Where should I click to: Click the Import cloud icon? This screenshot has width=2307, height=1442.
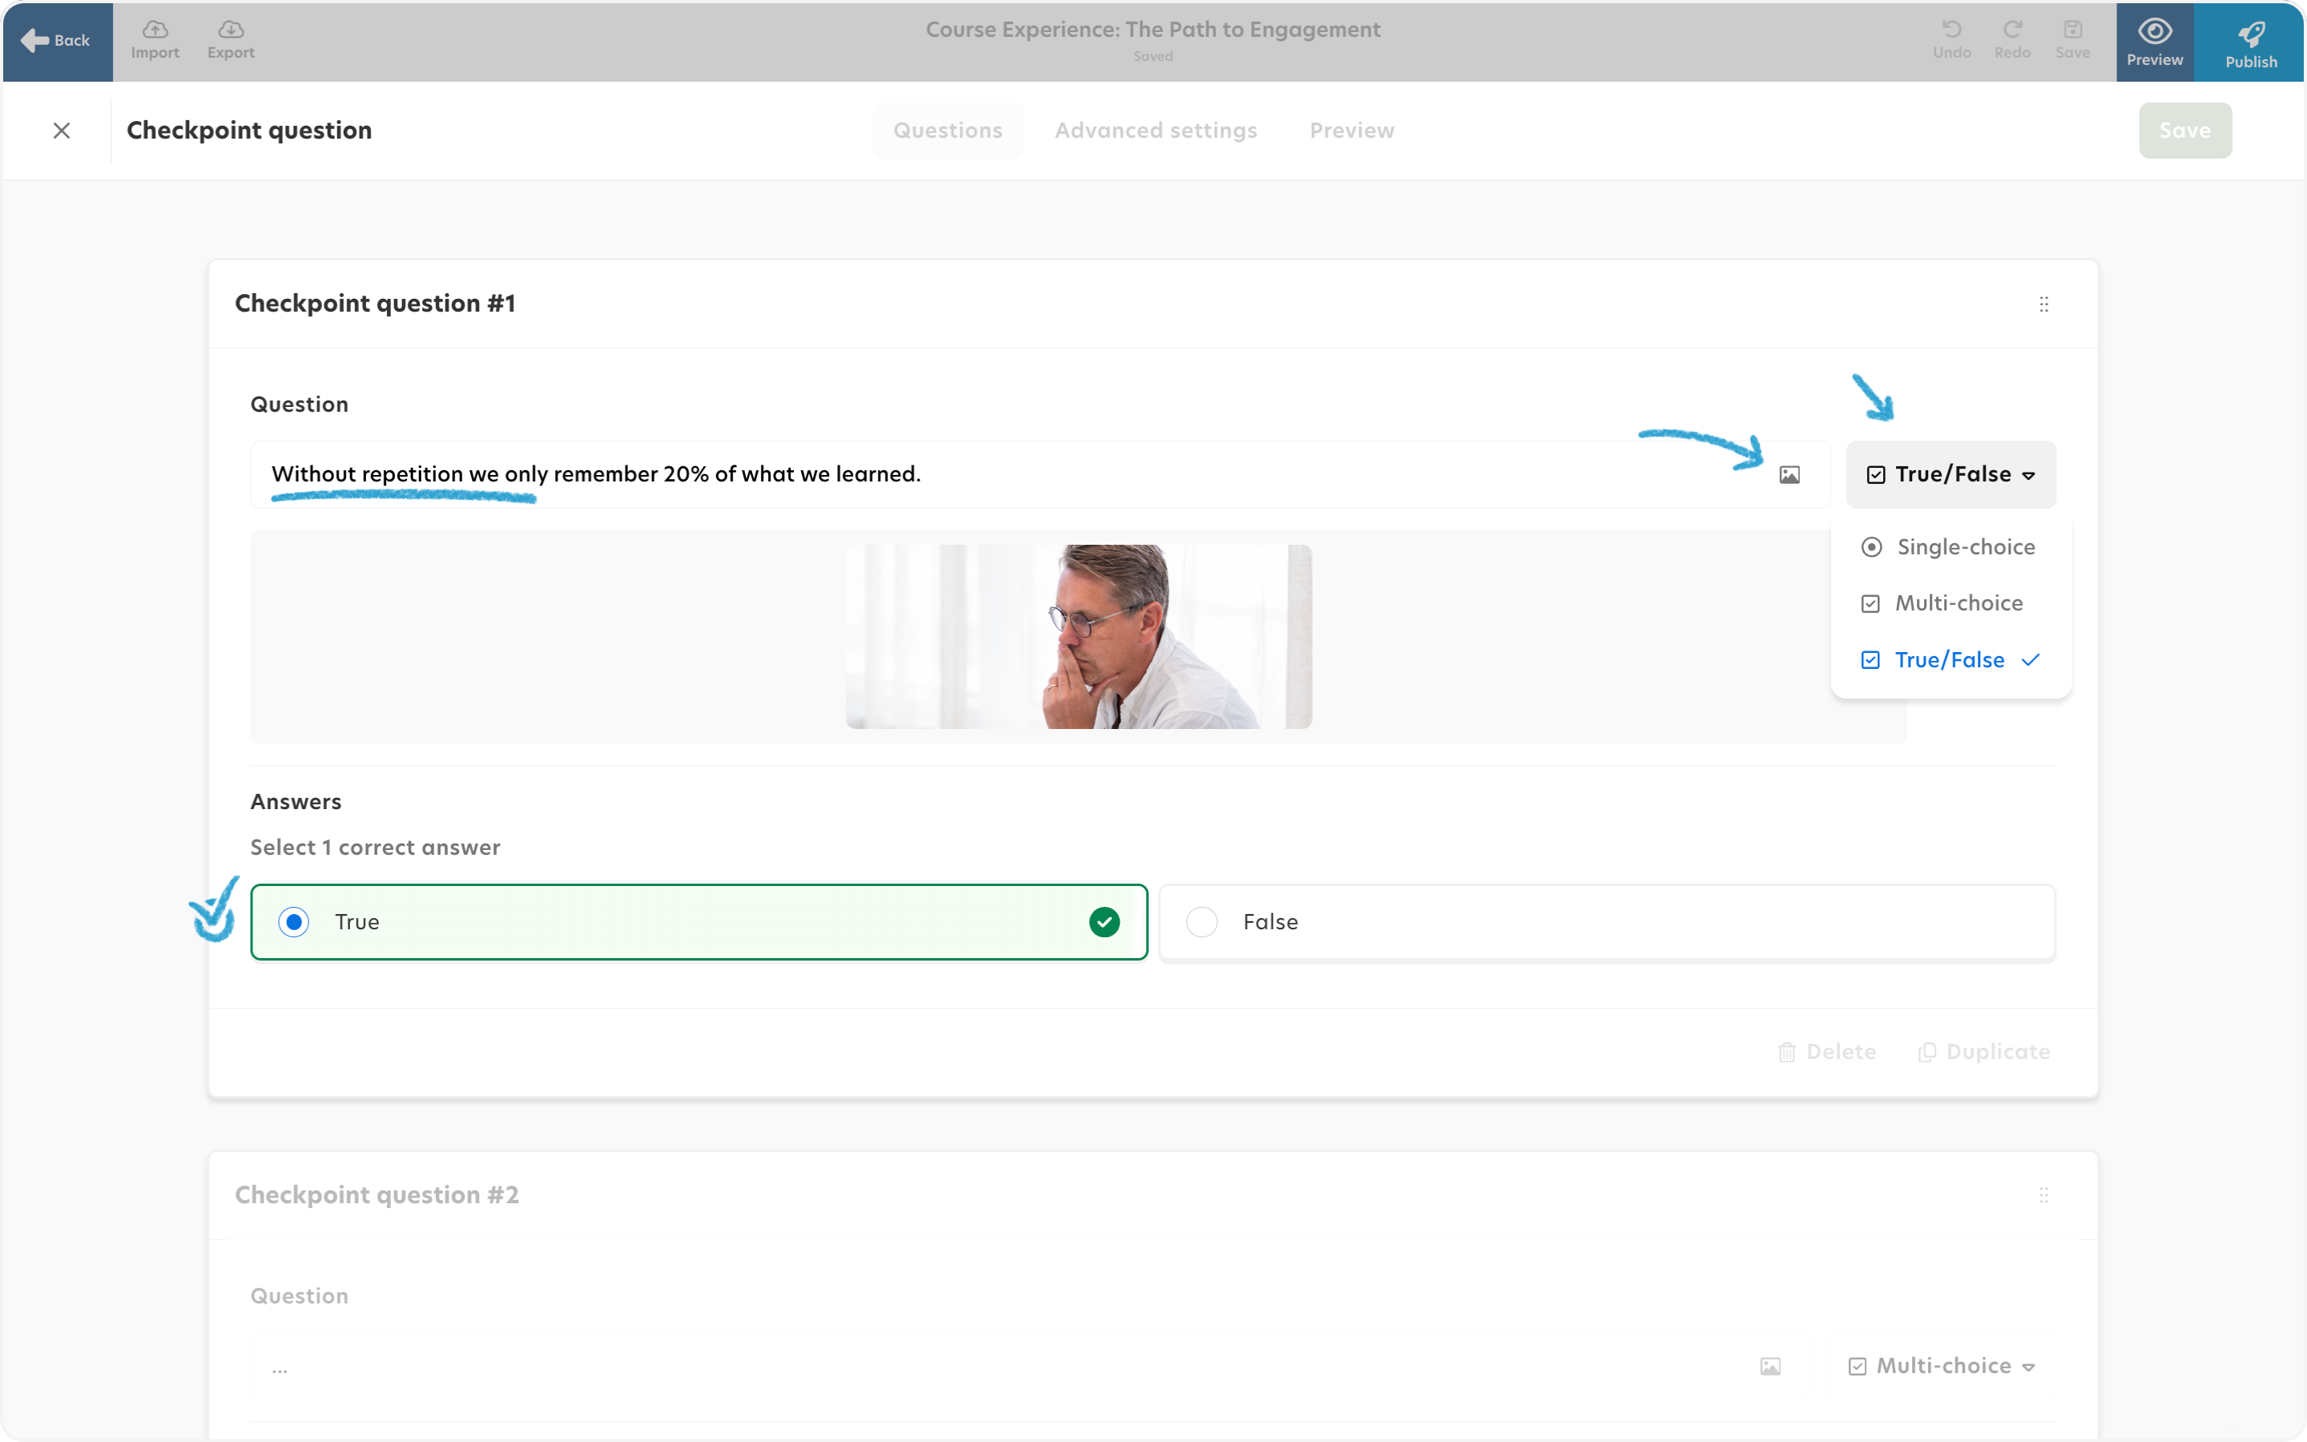pyautogui.click(x=155, y=30)
